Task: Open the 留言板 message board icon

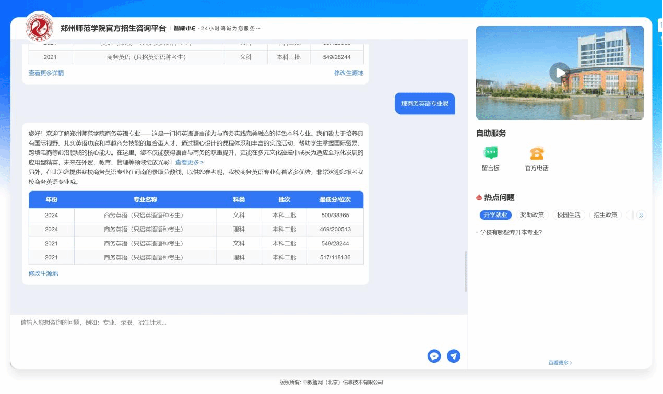Action: point(490,153)
